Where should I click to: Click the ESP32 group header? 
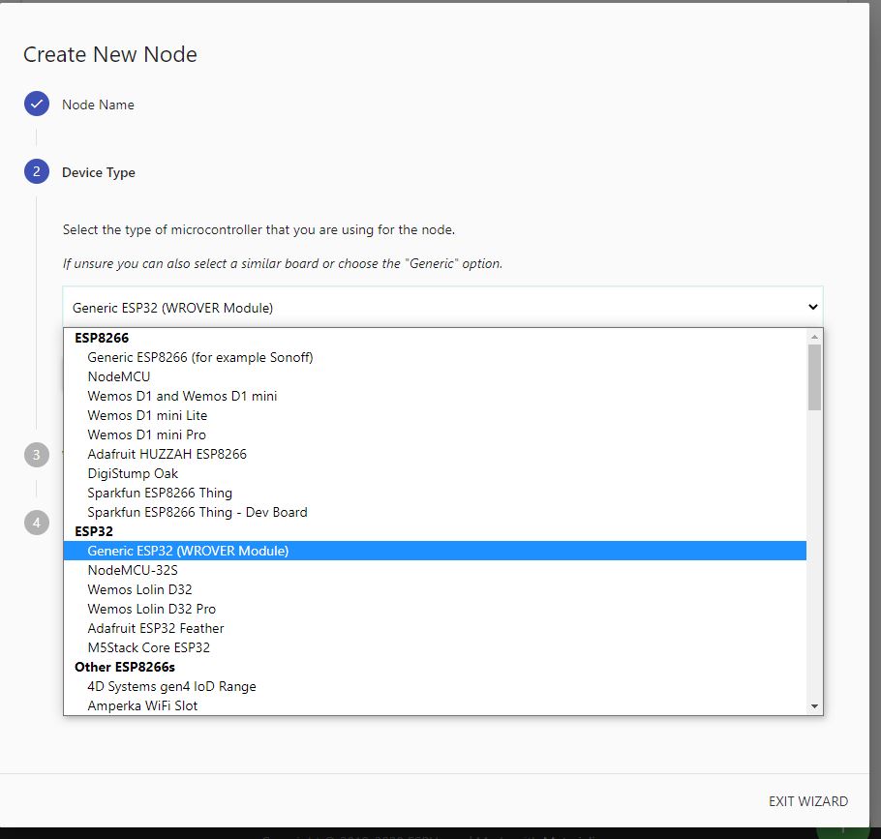click(94, 531)
